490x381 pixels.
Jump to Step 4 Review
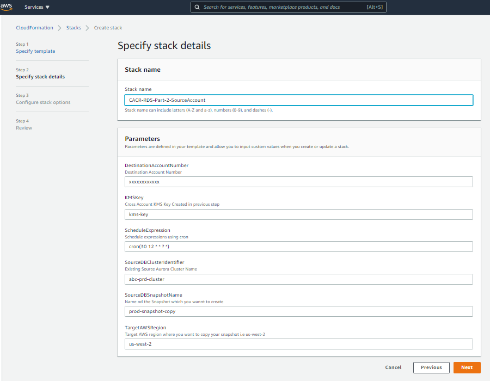pos(24,127)
